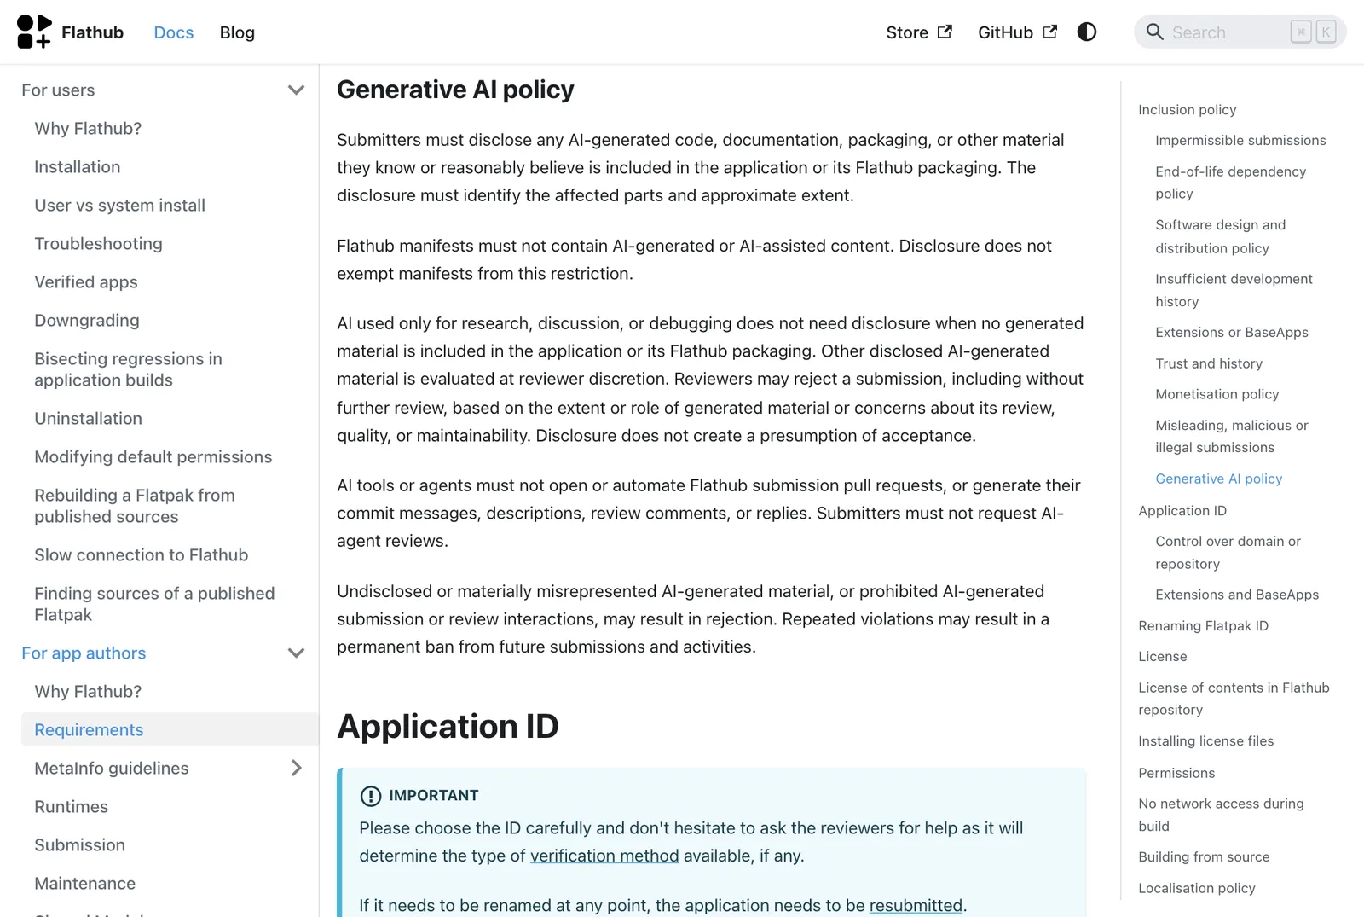Jump to Building from source section
The image size is (1364, 917).
[x=1204, y=856]
